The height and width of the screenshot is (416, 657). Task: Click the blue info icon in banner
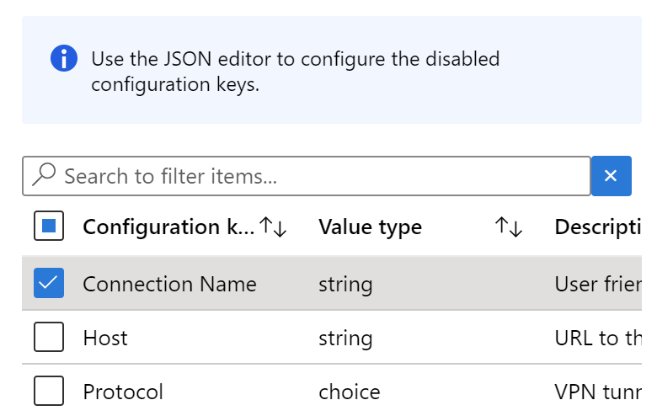[x=64, y=59]
